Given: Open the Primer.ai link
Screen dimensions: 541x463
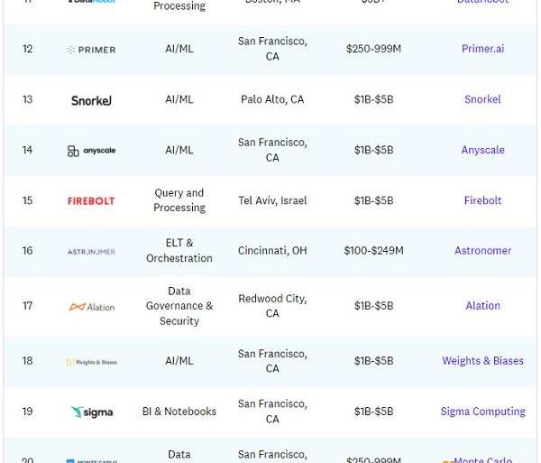Looking at the screenshot, I should [x=482, y=49].
